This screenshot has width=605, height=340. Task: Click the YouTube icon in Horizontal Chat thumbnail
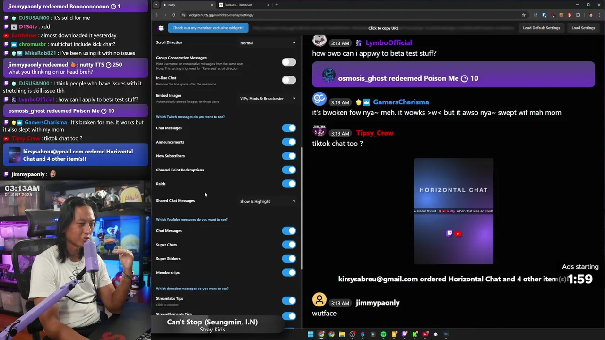pos(458,233)
